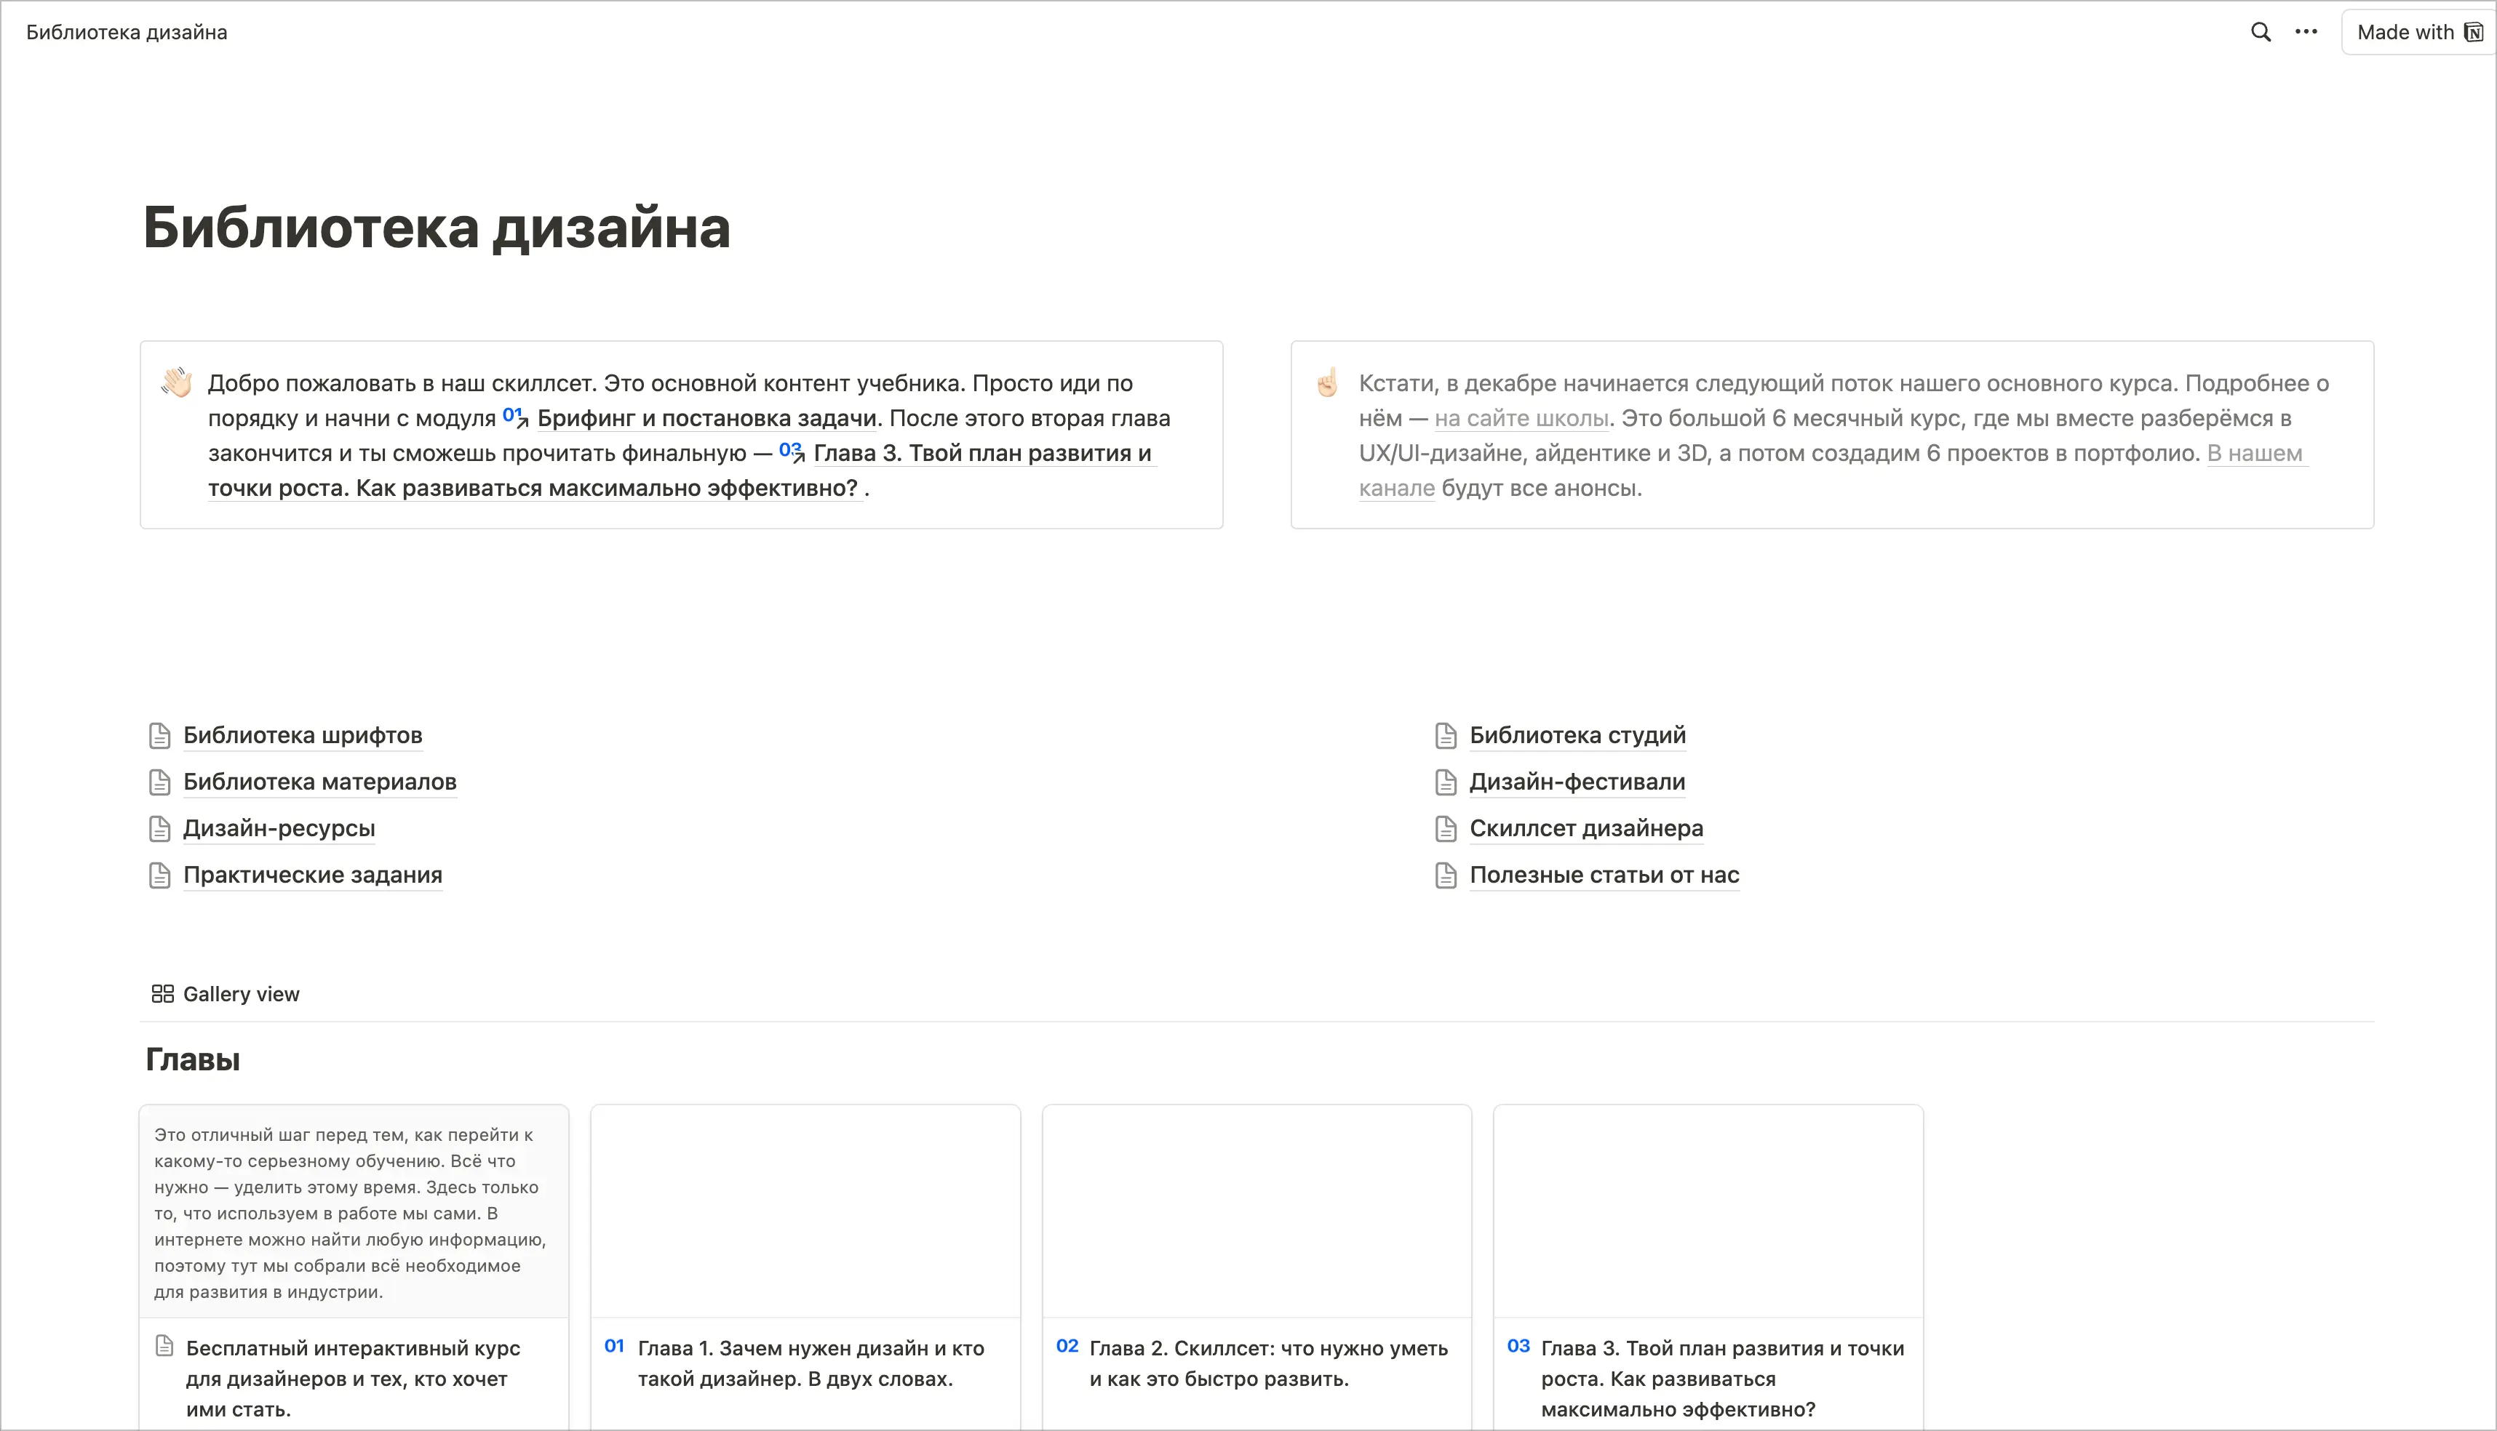The height and width of the screenshot is (1431, 2497).
Task: Open the Брифинг и постановка задачи link
Action: point(706,417)
